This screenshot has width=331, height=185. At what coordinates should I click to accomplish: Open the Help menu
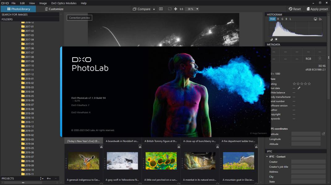[x=83, y=3]
